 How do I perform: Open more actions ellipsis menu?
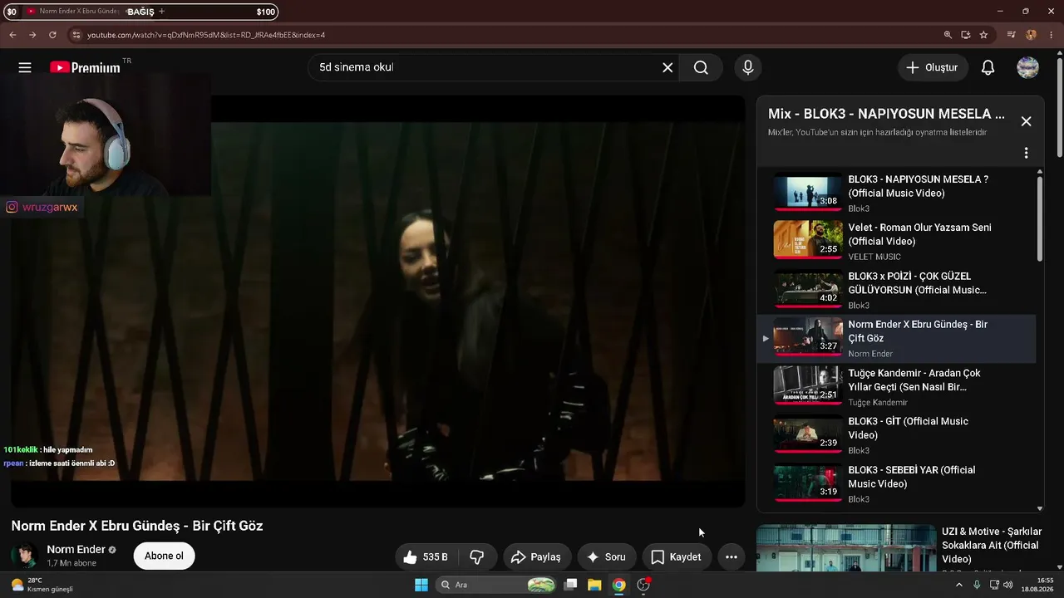pyautogui.click(x=731, y=556)
